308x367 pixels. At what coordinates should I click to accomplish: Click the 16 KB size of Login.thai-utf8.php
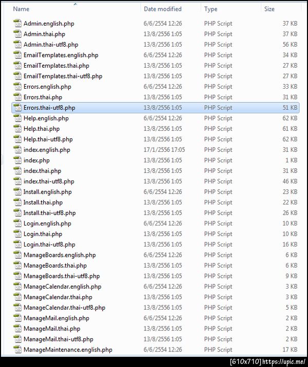(x=290, y=244)
